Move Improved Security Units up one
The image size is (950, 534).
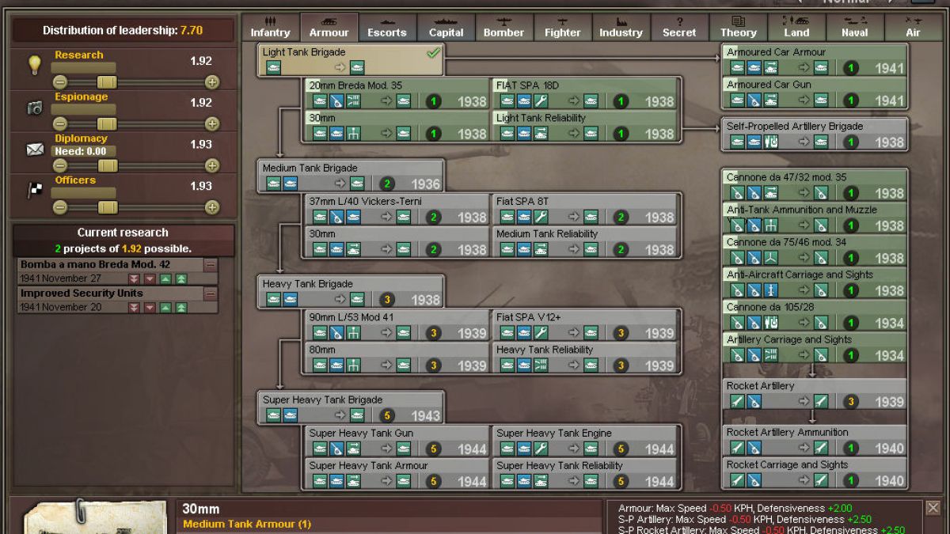(x=165, y=308)
